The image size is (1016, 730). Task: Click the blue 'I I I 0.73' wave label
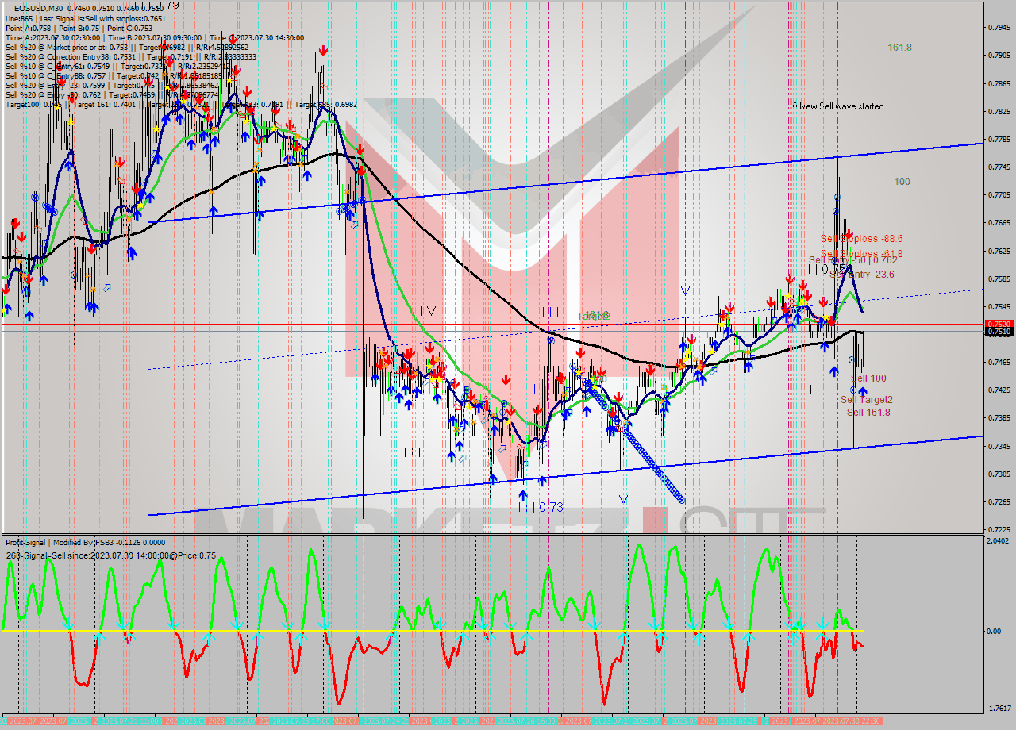(x=541, y=507)
